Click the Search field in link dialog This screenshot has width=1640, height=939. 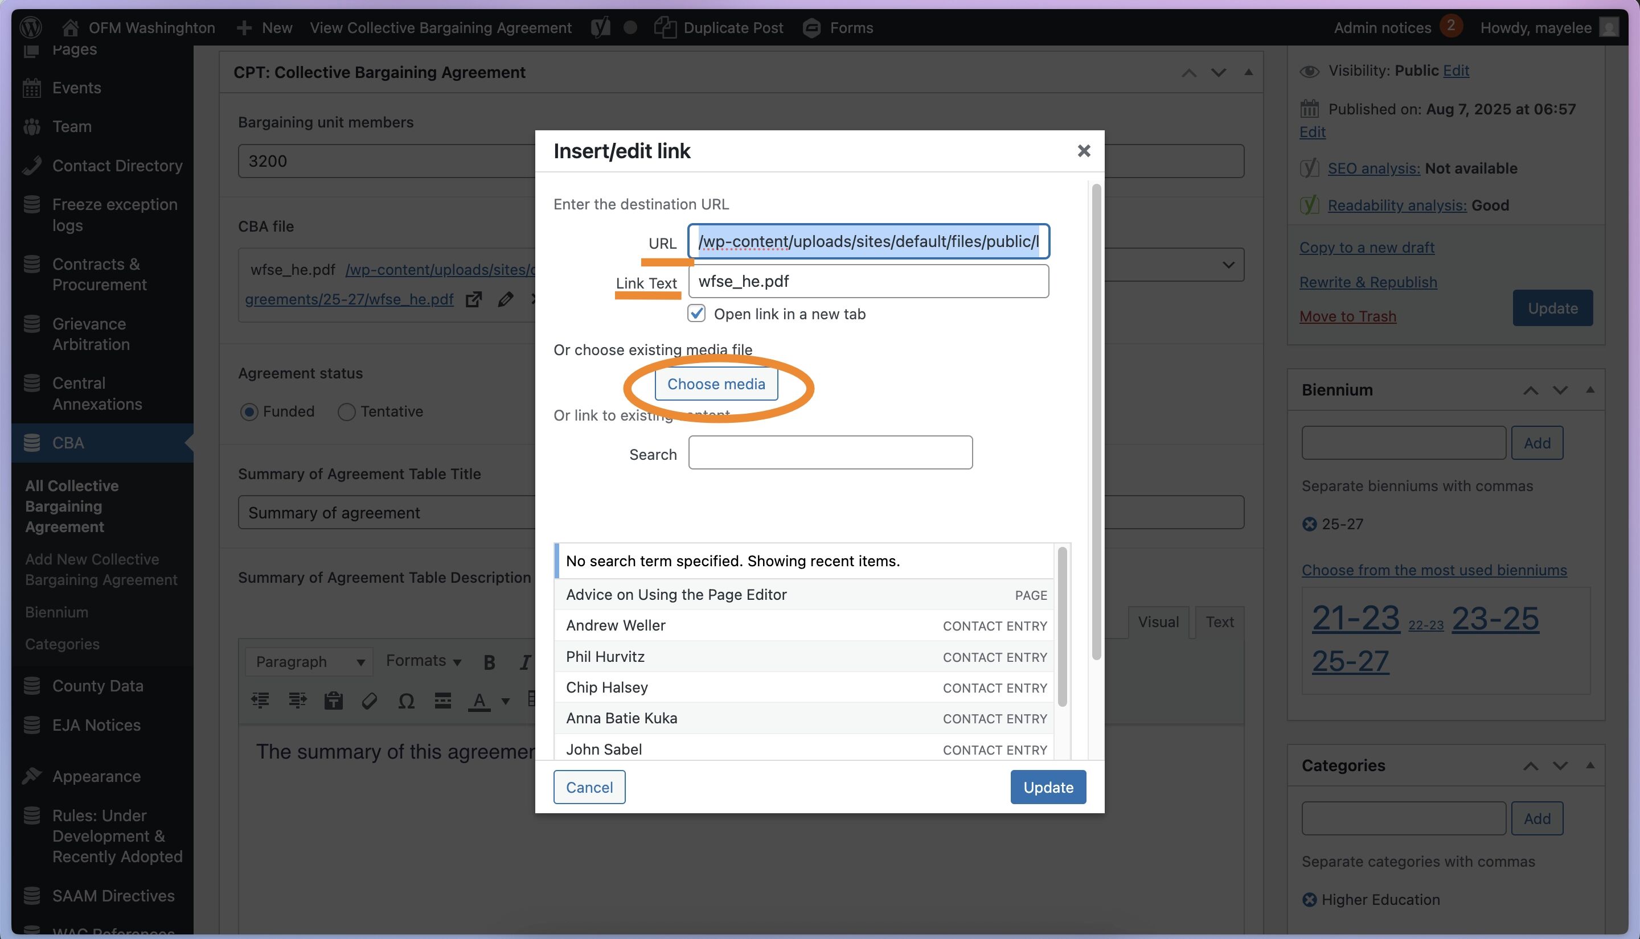[830, 453]
